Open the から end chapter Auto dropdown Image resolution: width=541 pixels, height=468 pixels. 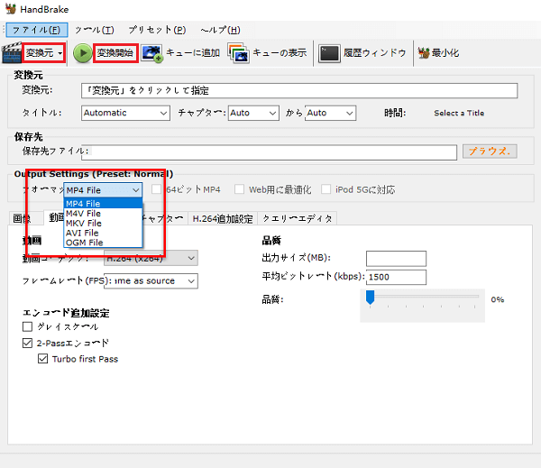(331, 113)
